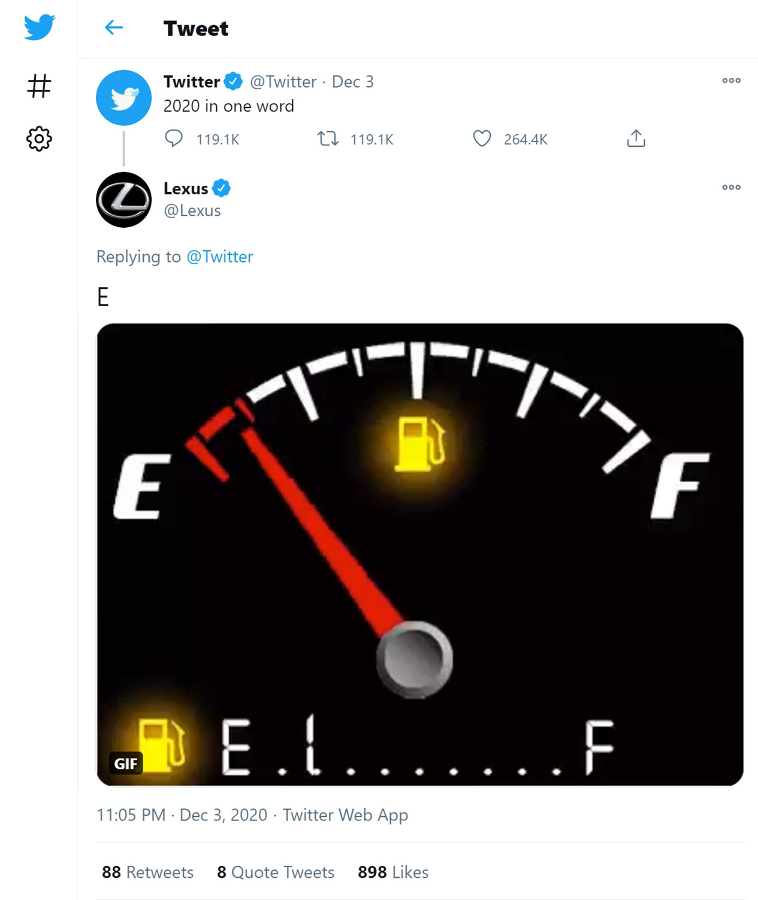Click the Dec 3 date on Twitter's tweet

click(352, 81)
